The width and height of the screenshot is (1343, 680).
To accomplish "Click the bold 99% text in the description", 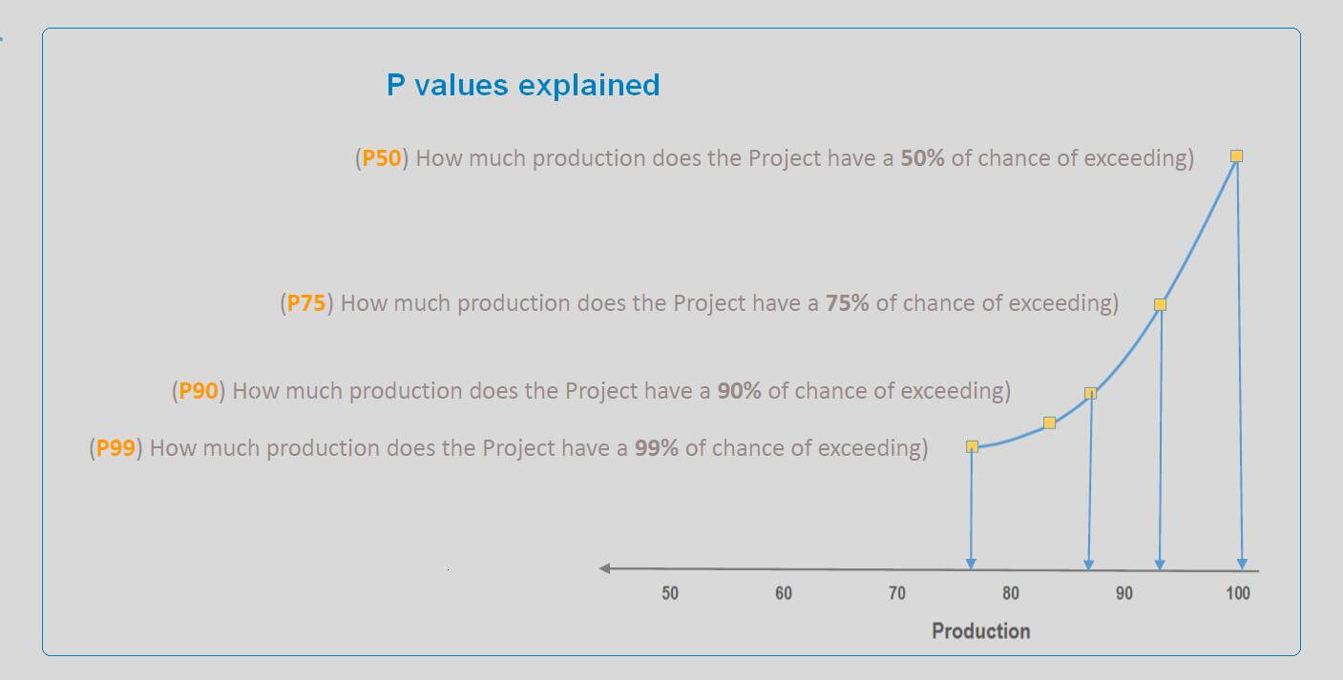I will pos(657,447).
